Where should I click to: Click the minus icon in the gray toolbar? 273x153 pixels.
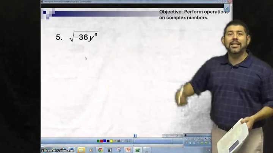point(172,136)
